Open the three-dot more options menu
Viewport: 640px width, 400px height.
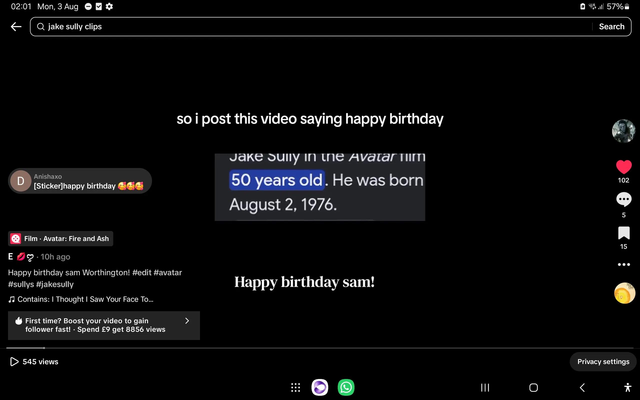point(623,264)
